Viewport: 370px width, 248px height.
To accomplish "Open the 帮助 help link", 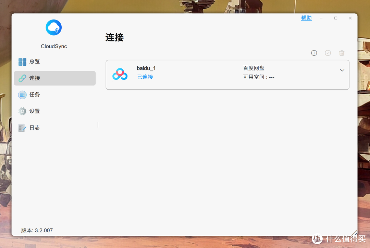I will coord(306,18).
